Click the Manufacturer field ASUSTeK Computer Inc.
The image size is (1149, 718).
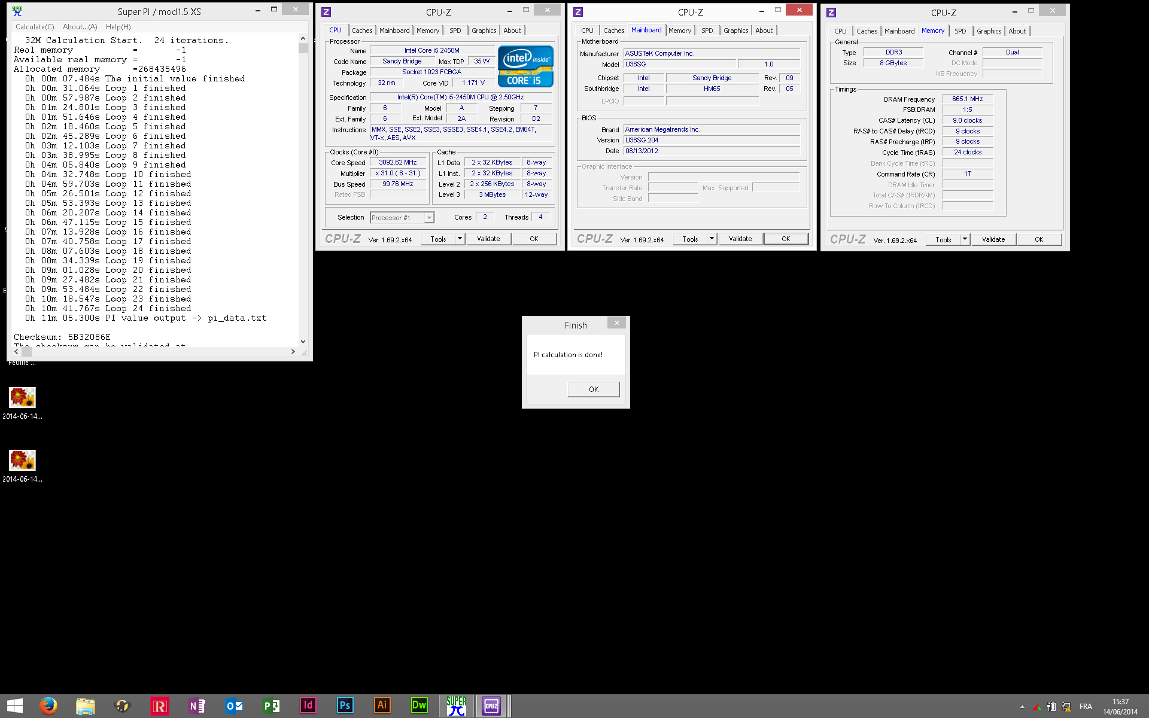tap(712, 53)
